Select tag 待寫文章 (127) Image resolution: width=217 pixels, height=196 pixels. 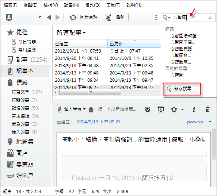[27, 92]
